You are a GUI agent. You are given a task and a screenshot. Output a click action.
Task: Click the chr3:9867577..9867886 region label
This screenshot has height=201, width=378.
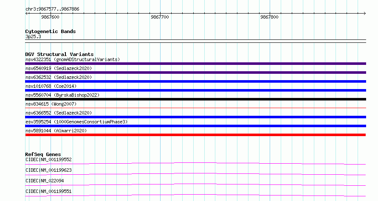click(52, 9)
